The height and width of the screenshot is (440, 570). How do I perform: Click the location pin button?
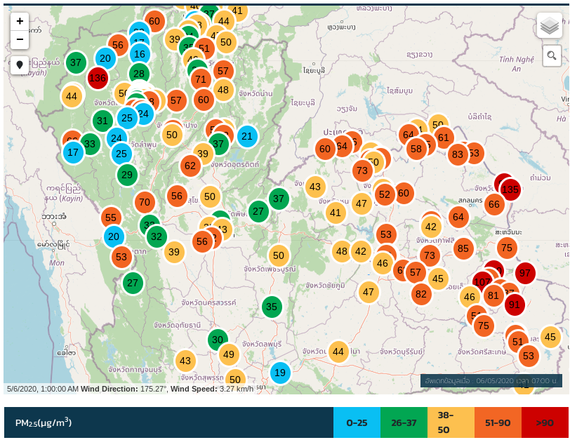[x=20, y=65]
